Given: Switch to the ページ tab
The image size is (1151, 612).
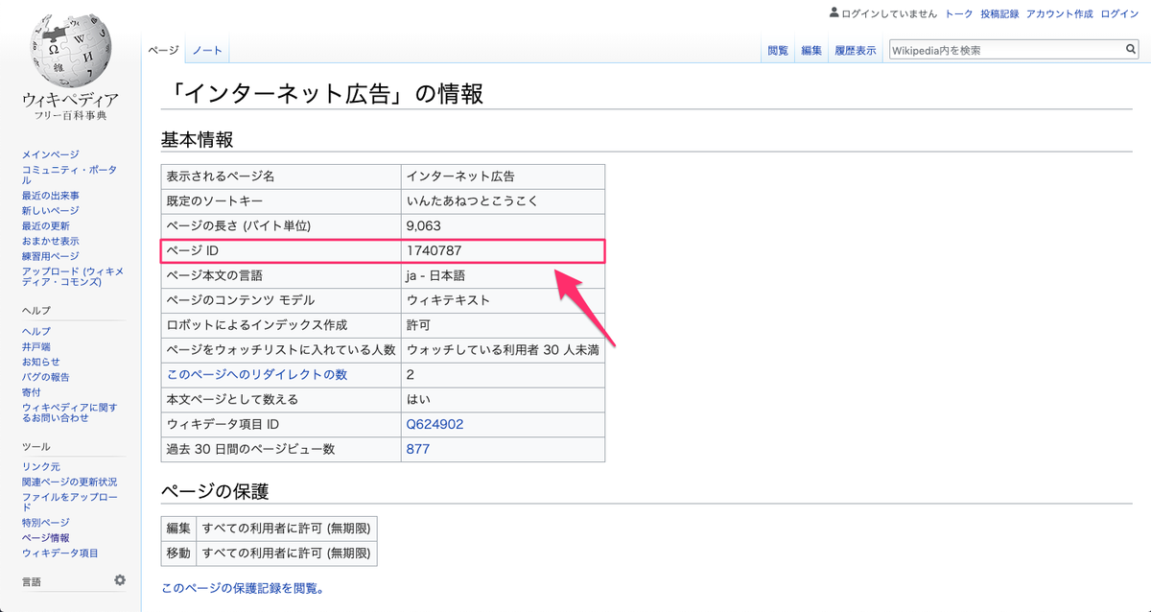Looking at the screenshot, I should coord(163,50).
